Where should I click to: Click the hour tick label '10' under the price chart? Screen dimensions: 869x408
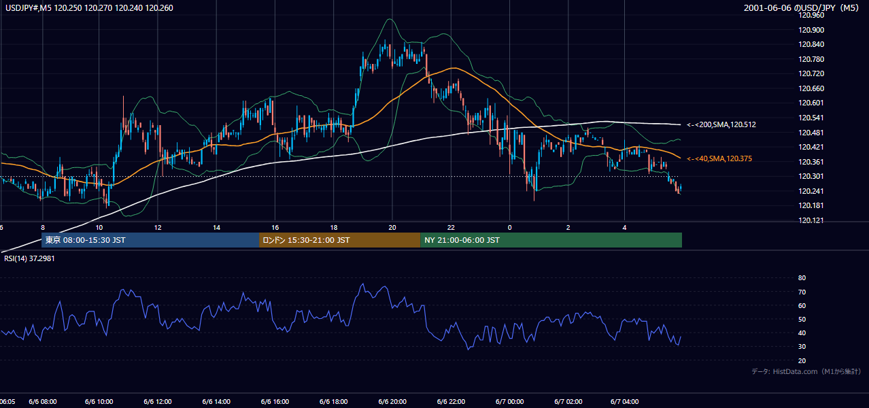pyautogui.click(x=99, y=227)
